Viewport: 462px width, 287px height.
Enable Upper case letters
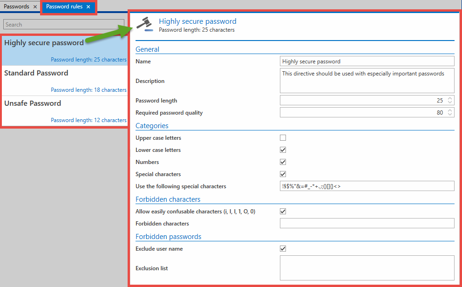(283, 137)
